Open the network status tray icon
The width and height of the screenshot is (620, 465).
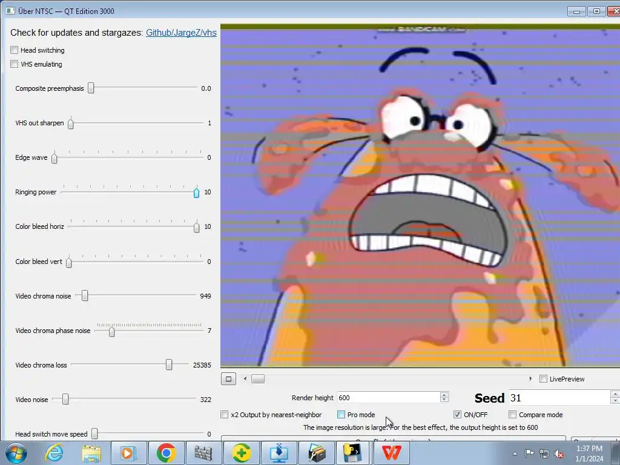(x=544, y=453)
